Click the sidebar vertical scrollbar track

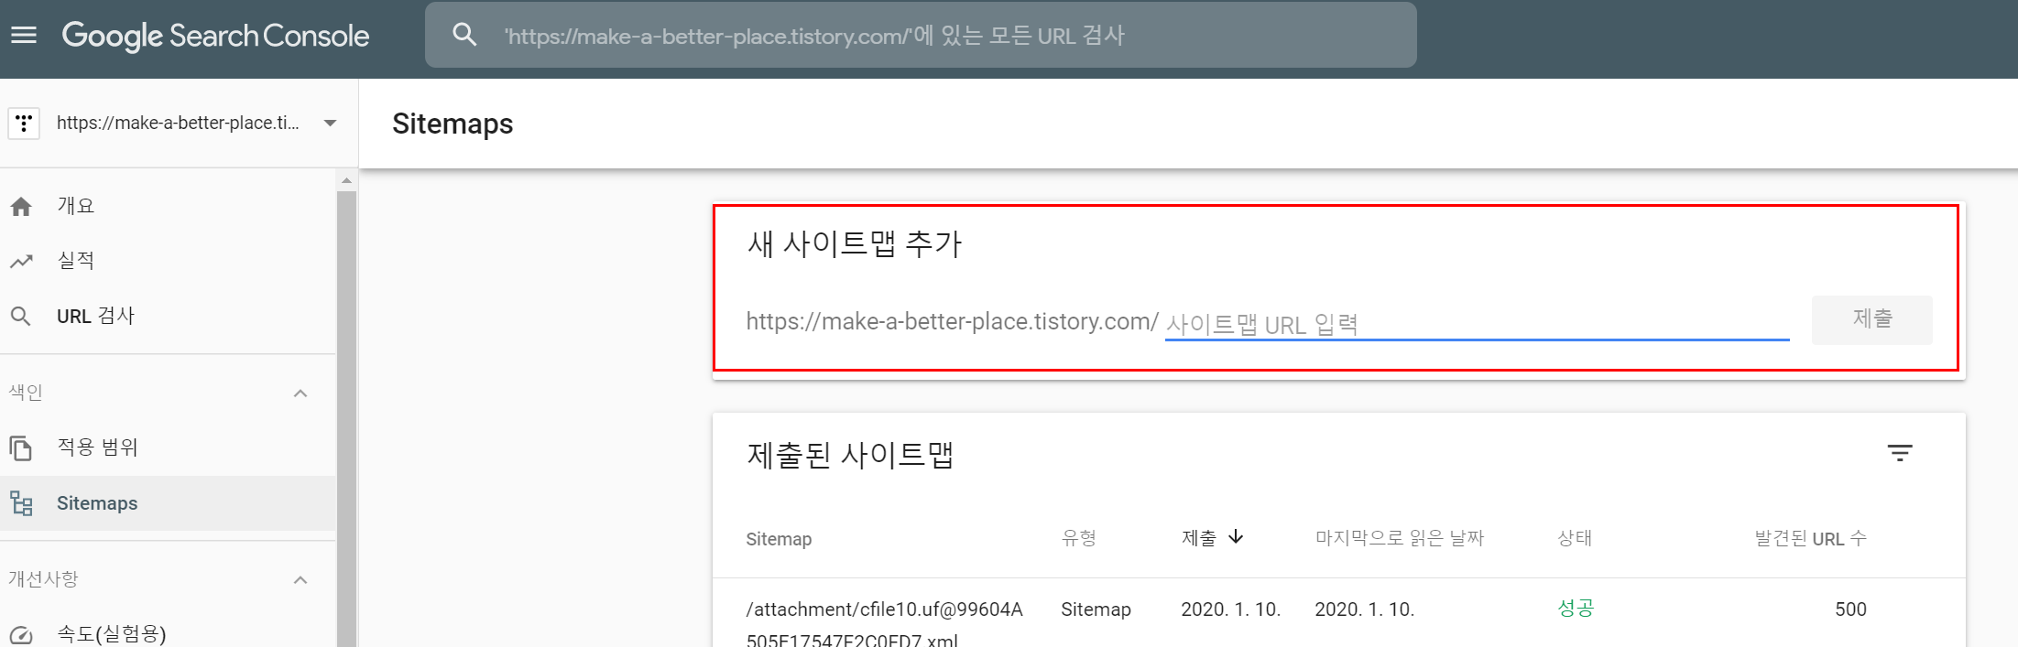click(346, 418)
